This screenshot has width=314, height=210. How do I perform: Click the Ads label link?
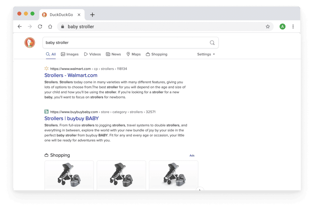[192, 155]
